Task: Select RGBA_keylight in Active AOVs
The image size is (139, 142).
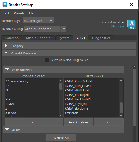Action: click(76, 104)
